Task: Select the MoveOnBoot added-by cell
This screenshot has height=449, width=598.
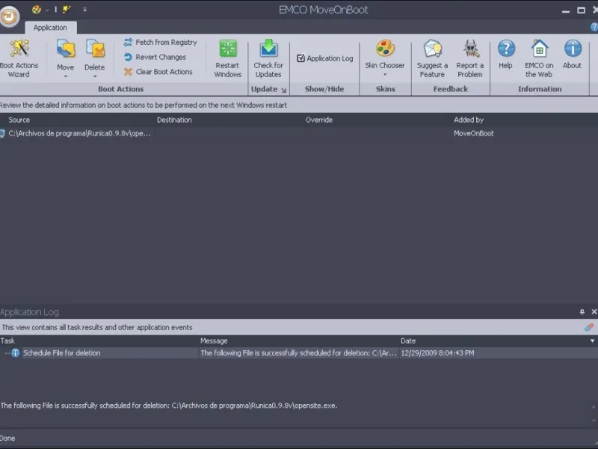Action: (474, 133)
